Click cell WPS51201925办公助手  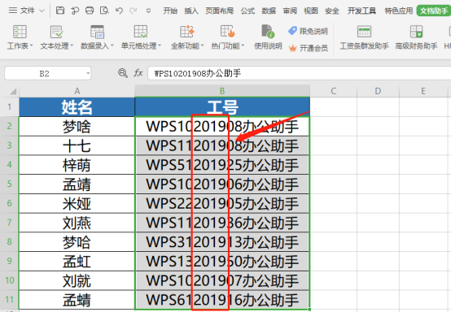point(222,165)
